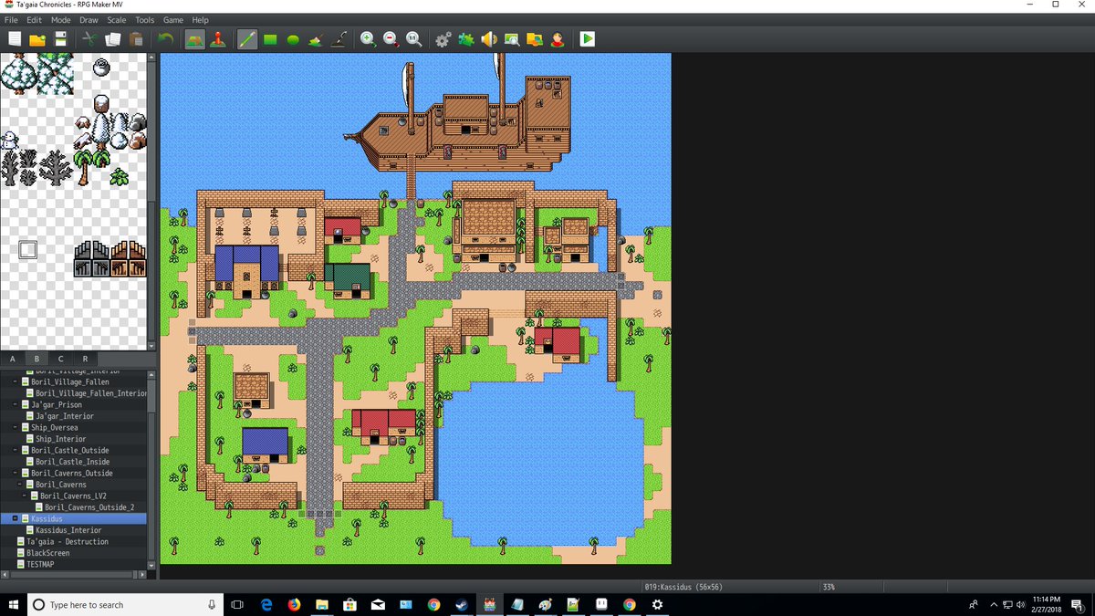The height and width of the screenshot is (616, 1095).
Task: Click the Paste clipboard icon
Action: pyautogui.click(x=136, y=39)
